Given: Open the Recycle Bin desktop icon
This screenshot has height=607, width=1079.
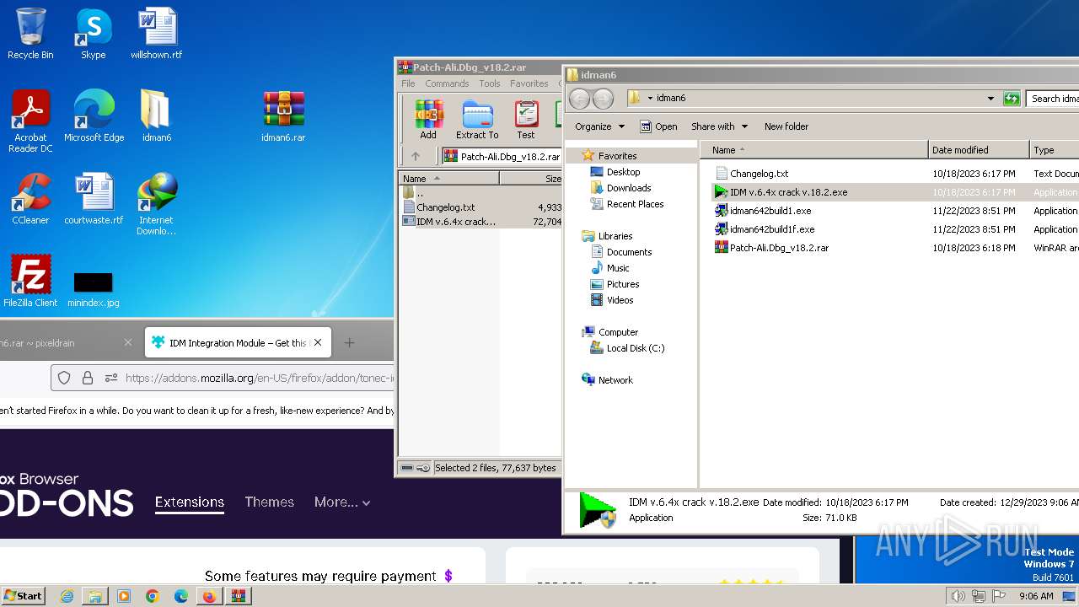Looking at the screenshot, I should pyautogui.click(x=30, y=34).
